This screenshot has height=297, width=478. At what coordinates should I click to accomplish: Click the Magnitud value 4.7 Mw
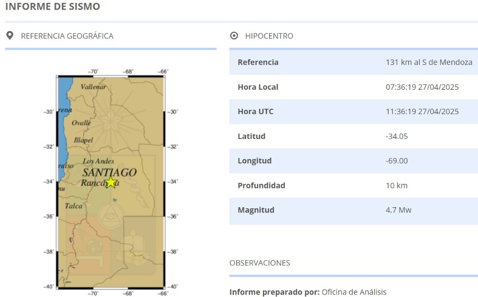[x=399, y=210]
